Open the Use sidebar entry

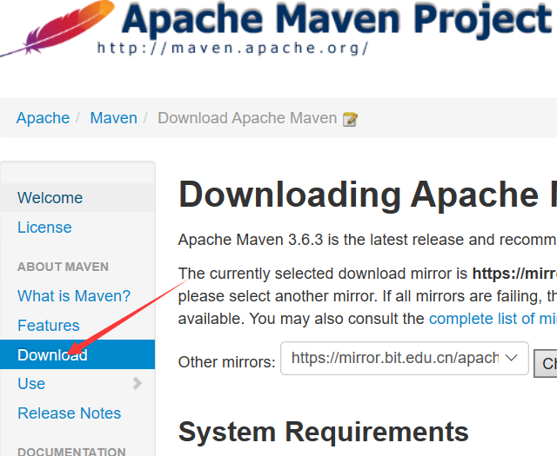(x=31, y=384)
